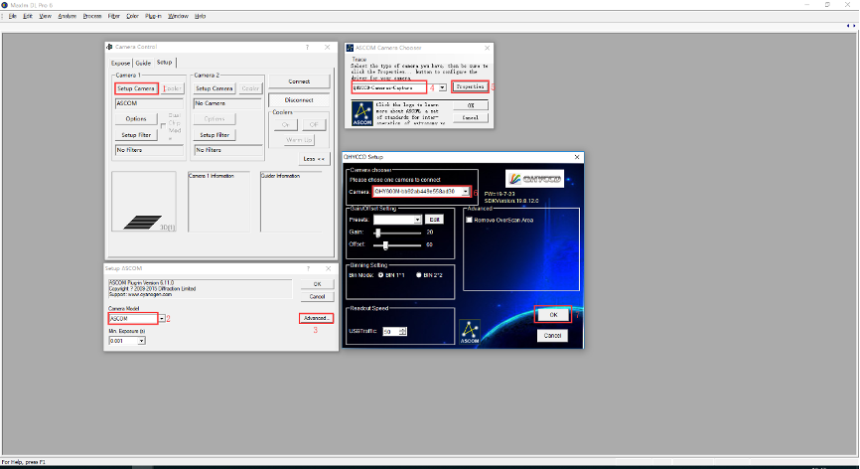The width and height of the screenshot is (860, 469).
Task: Click the Guider Information box
Action: (292, 202)
